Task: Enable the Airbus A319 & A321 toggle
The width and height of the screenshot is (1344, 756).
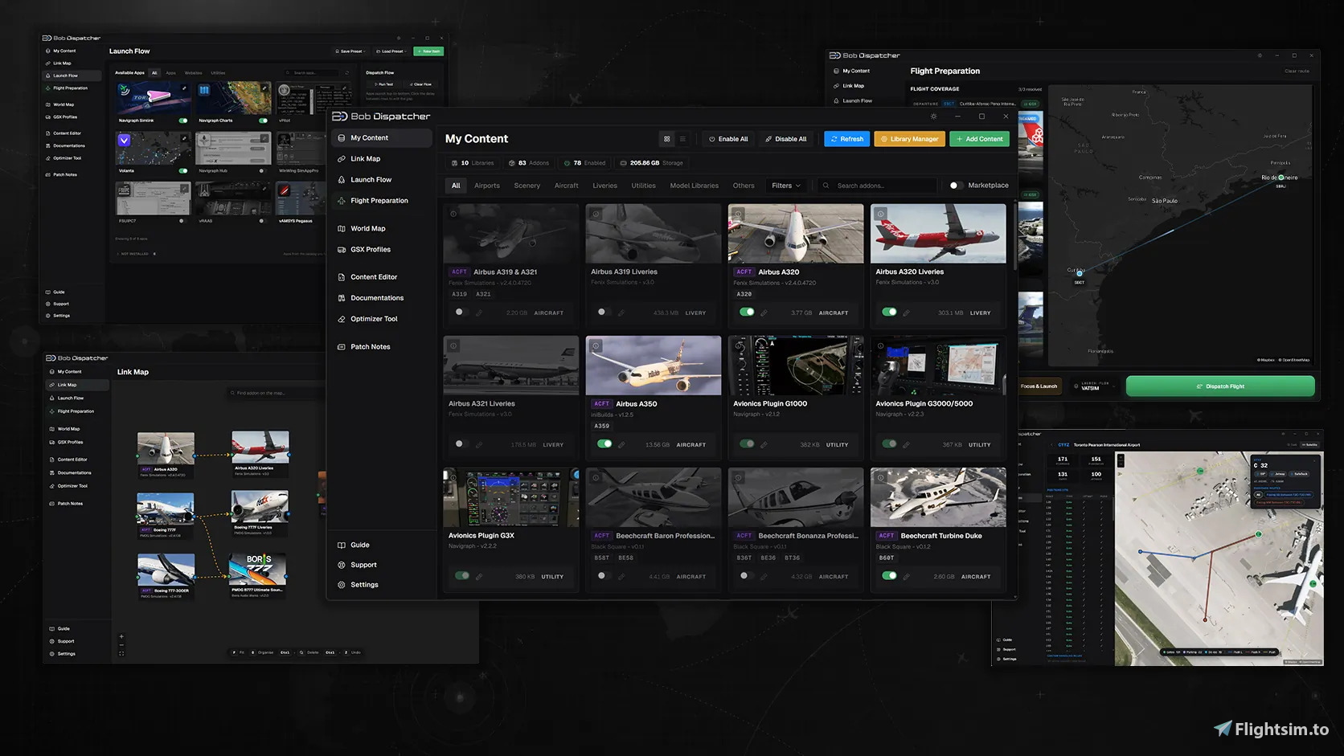Action: tap(459, 312)
